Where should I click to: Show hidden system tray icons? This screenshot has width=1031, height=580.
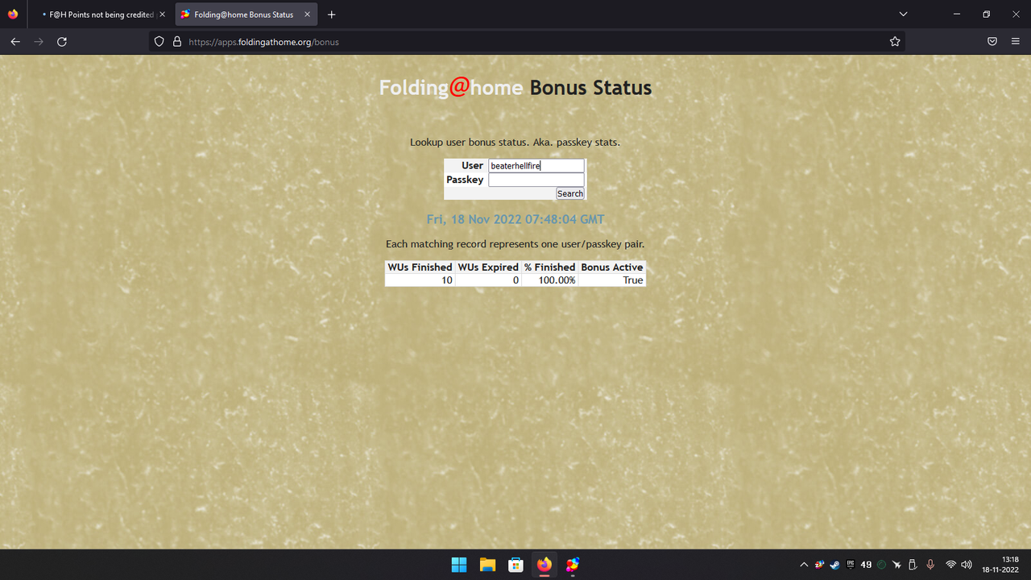point(804,565)
